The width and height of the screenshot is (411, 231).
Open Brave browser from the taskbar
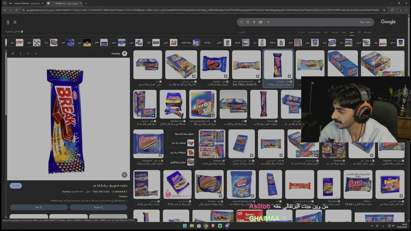pyautogui.click(x=213, y=226)
